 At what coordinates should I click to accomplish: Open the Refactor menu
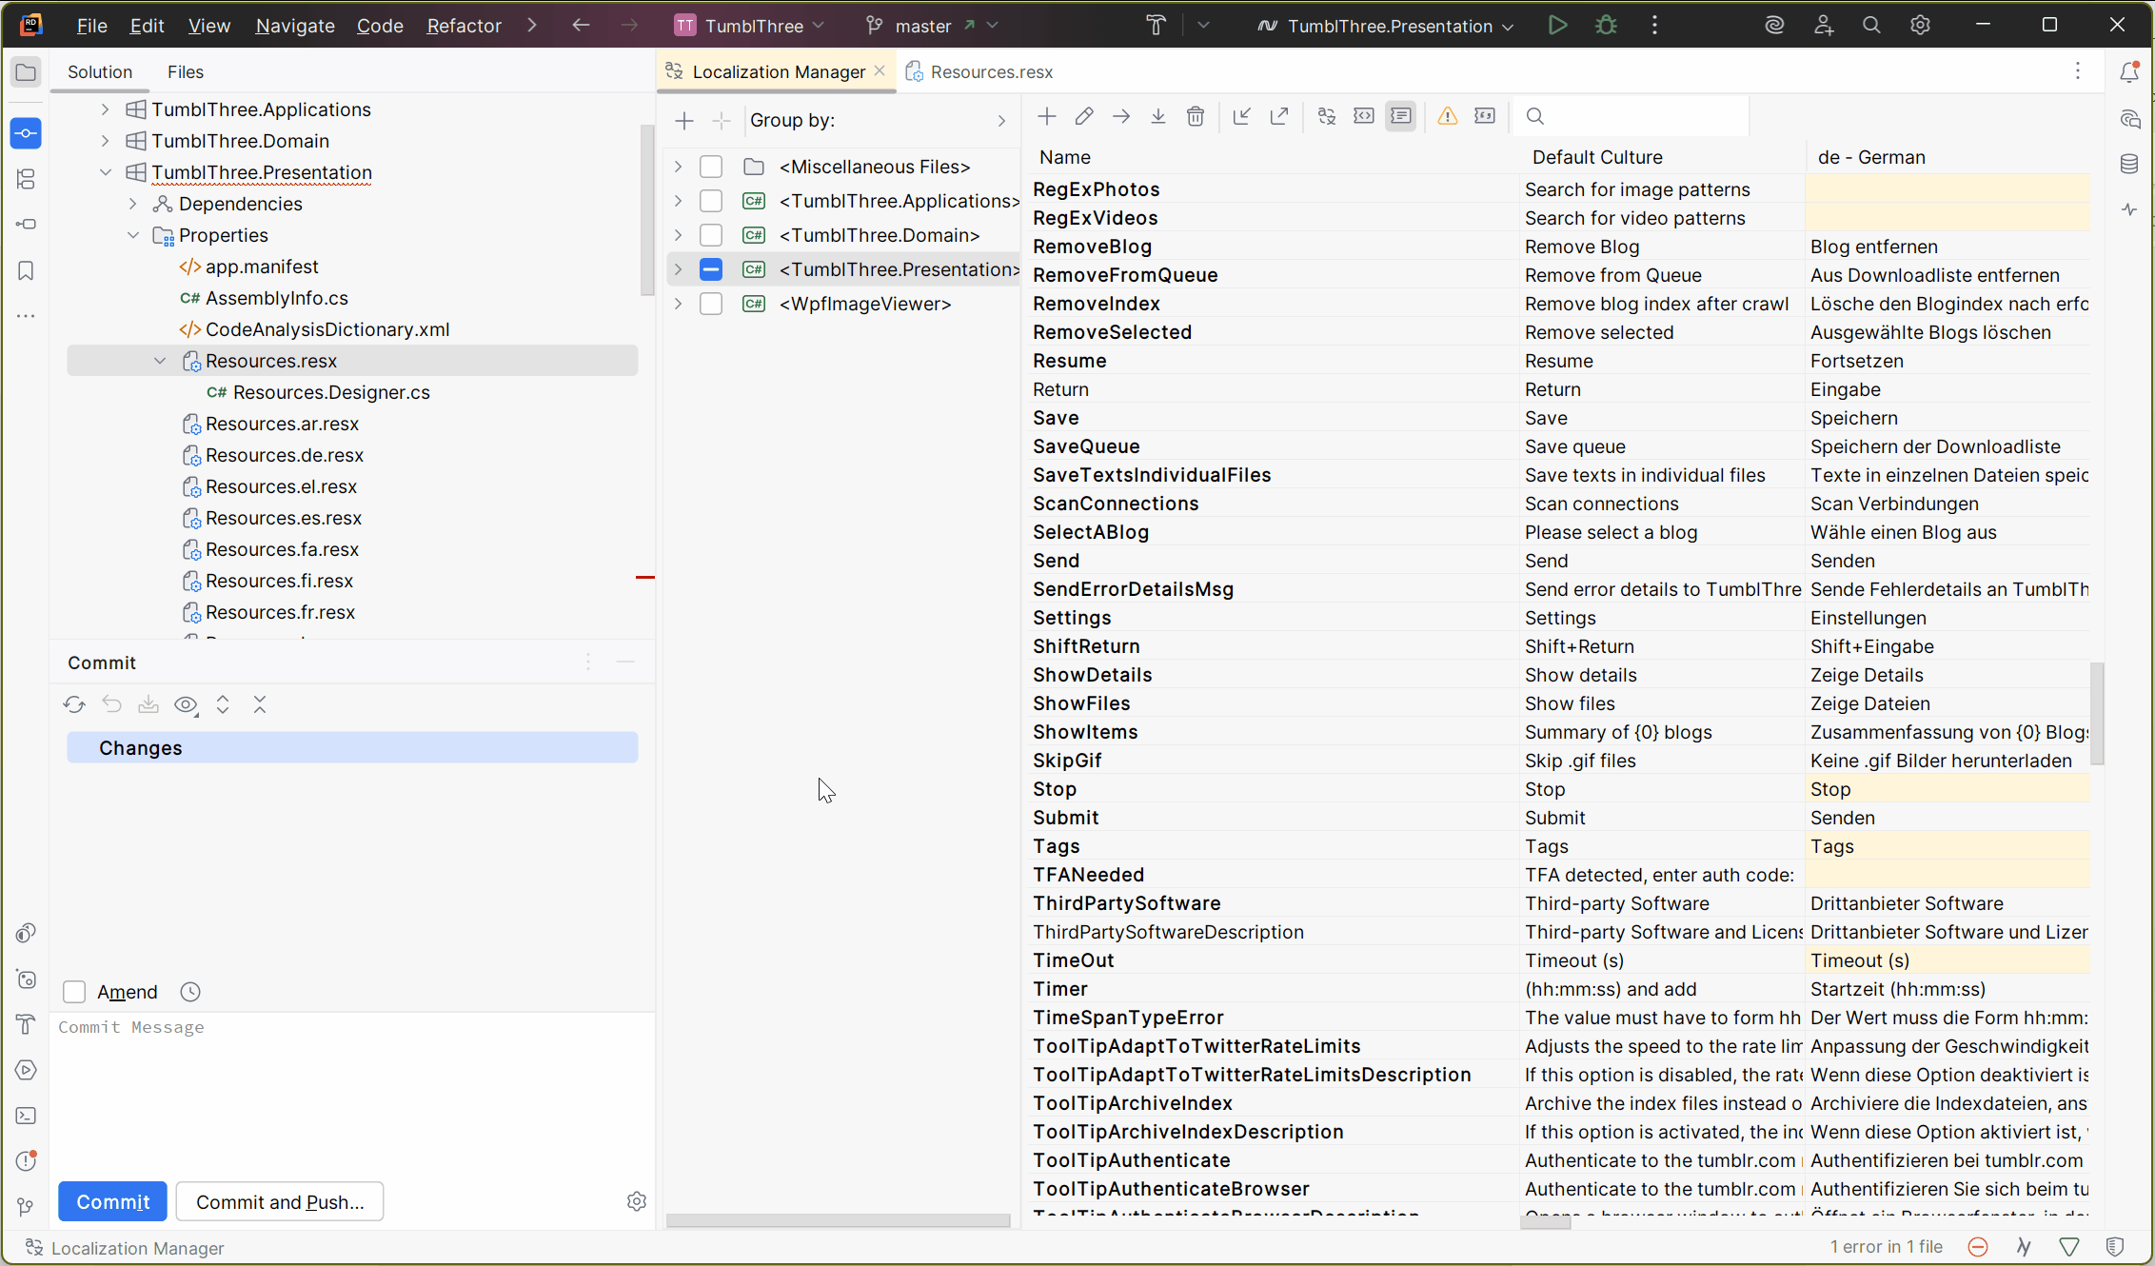coord(464,26)
